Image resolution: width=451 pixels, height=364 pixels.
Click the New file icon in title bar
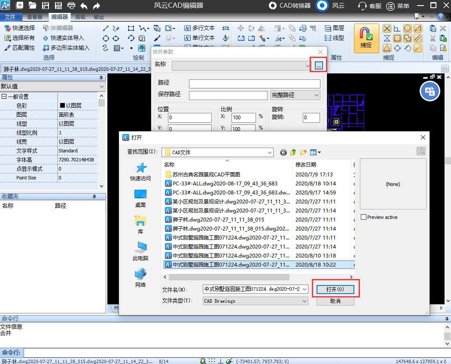click(x=20, y=5)
